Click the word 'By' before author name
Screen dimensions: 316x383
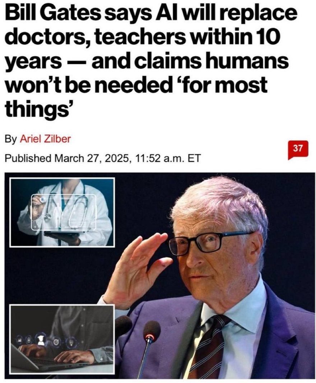(11, 139)
